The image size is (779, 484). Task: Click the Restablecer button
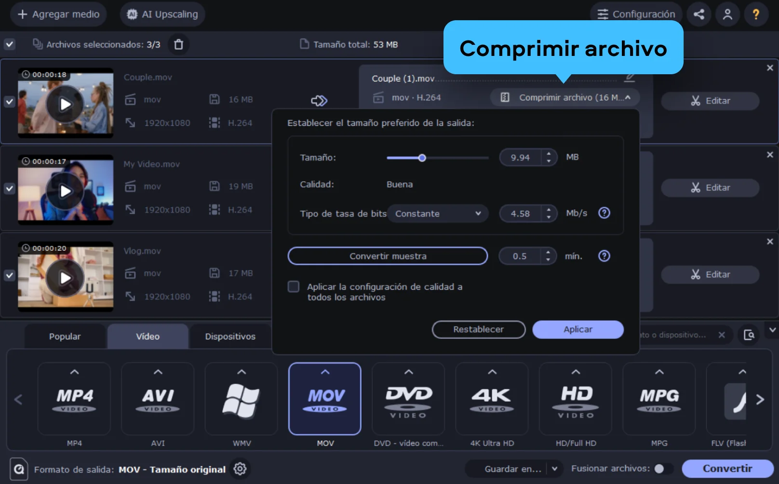[479, 329]
